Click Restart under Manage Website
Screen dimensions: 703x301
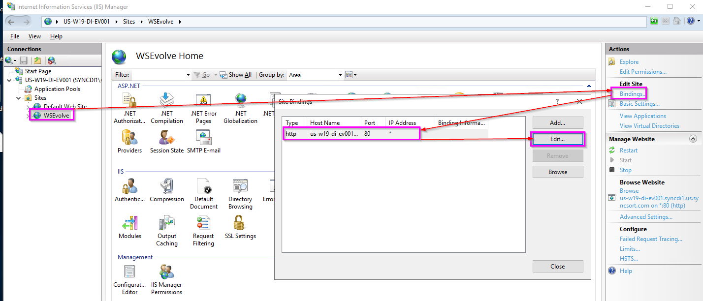click(629, 150)
